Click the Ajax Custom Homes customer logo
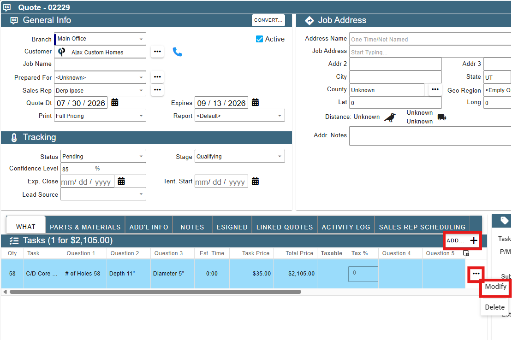512x340 pixels. click(x=61, y=52)
